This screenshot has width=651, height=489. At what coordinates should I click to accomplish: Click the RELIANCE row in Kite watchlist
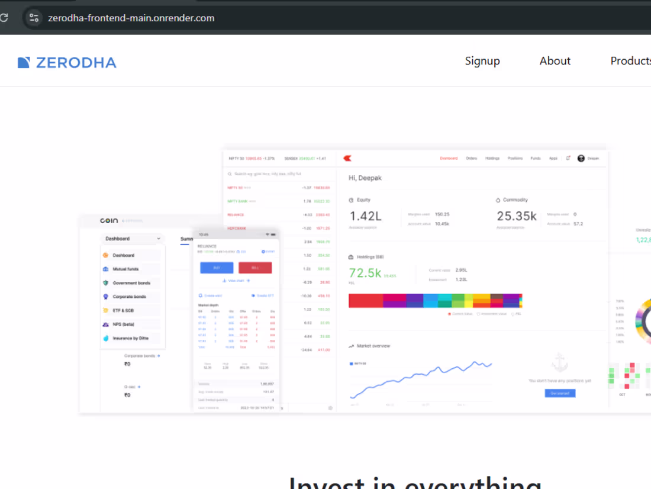pos(279,215)
